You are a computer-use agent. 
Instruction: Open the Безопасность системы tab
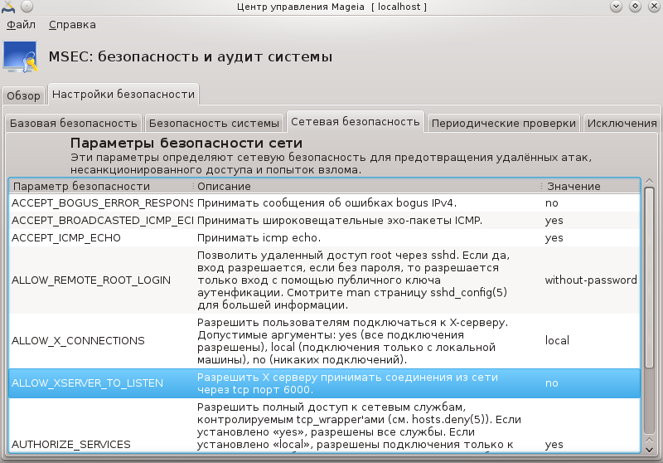click(214, 123)
